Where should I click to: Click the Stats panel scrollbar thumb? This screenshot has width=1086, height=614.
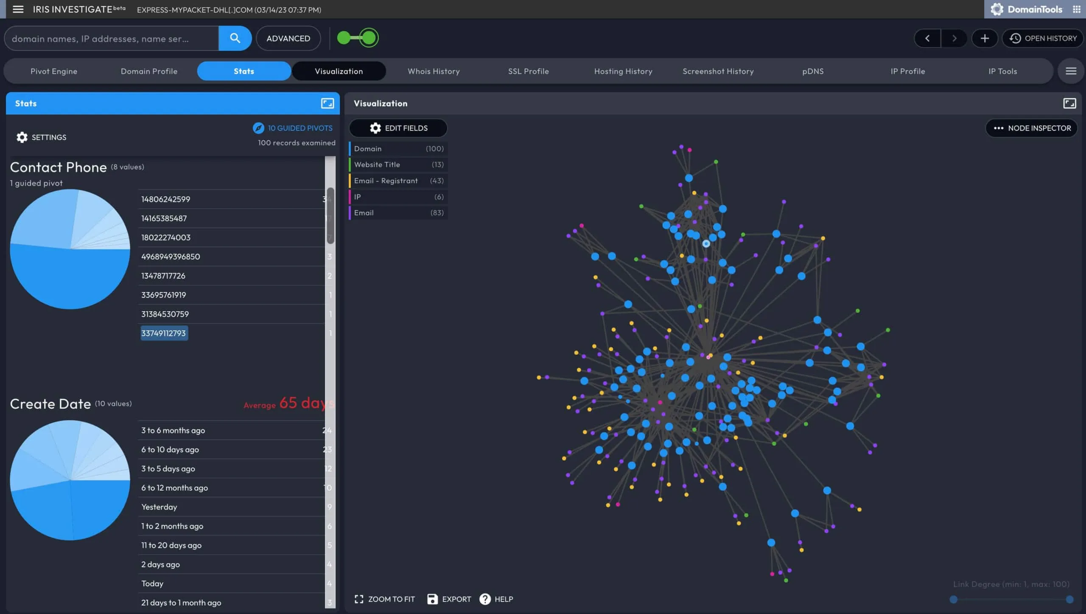330,215
